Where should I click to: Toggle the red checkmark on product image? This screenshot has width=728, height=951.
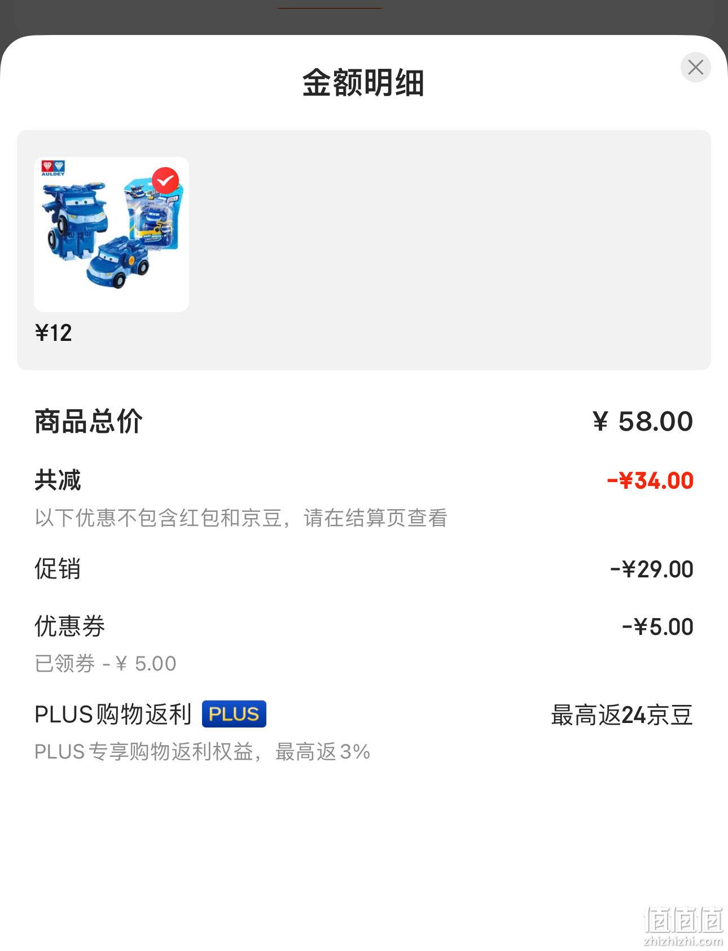pyautogui.click(x=165, y=181)
